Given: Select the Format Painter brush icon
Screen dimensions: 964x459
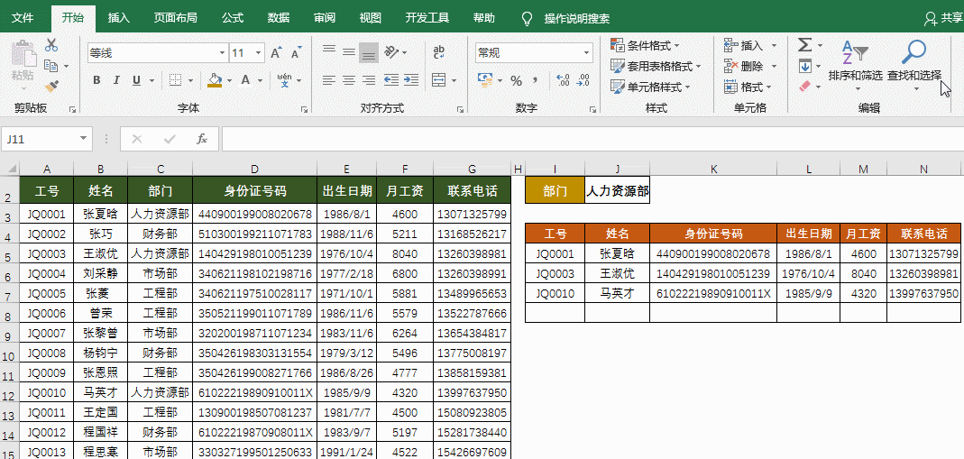Looking at the screenshot, I should coord(51,87).
